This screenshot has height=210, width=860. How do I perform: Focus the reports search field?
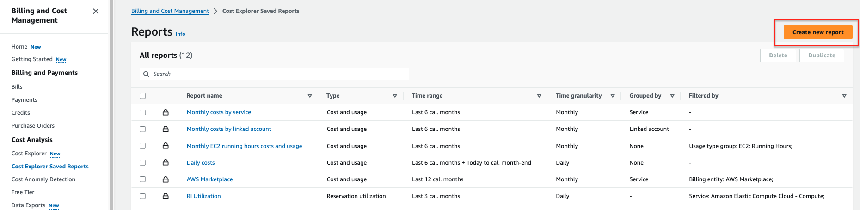pyautogui.click(x=277, y=74)
